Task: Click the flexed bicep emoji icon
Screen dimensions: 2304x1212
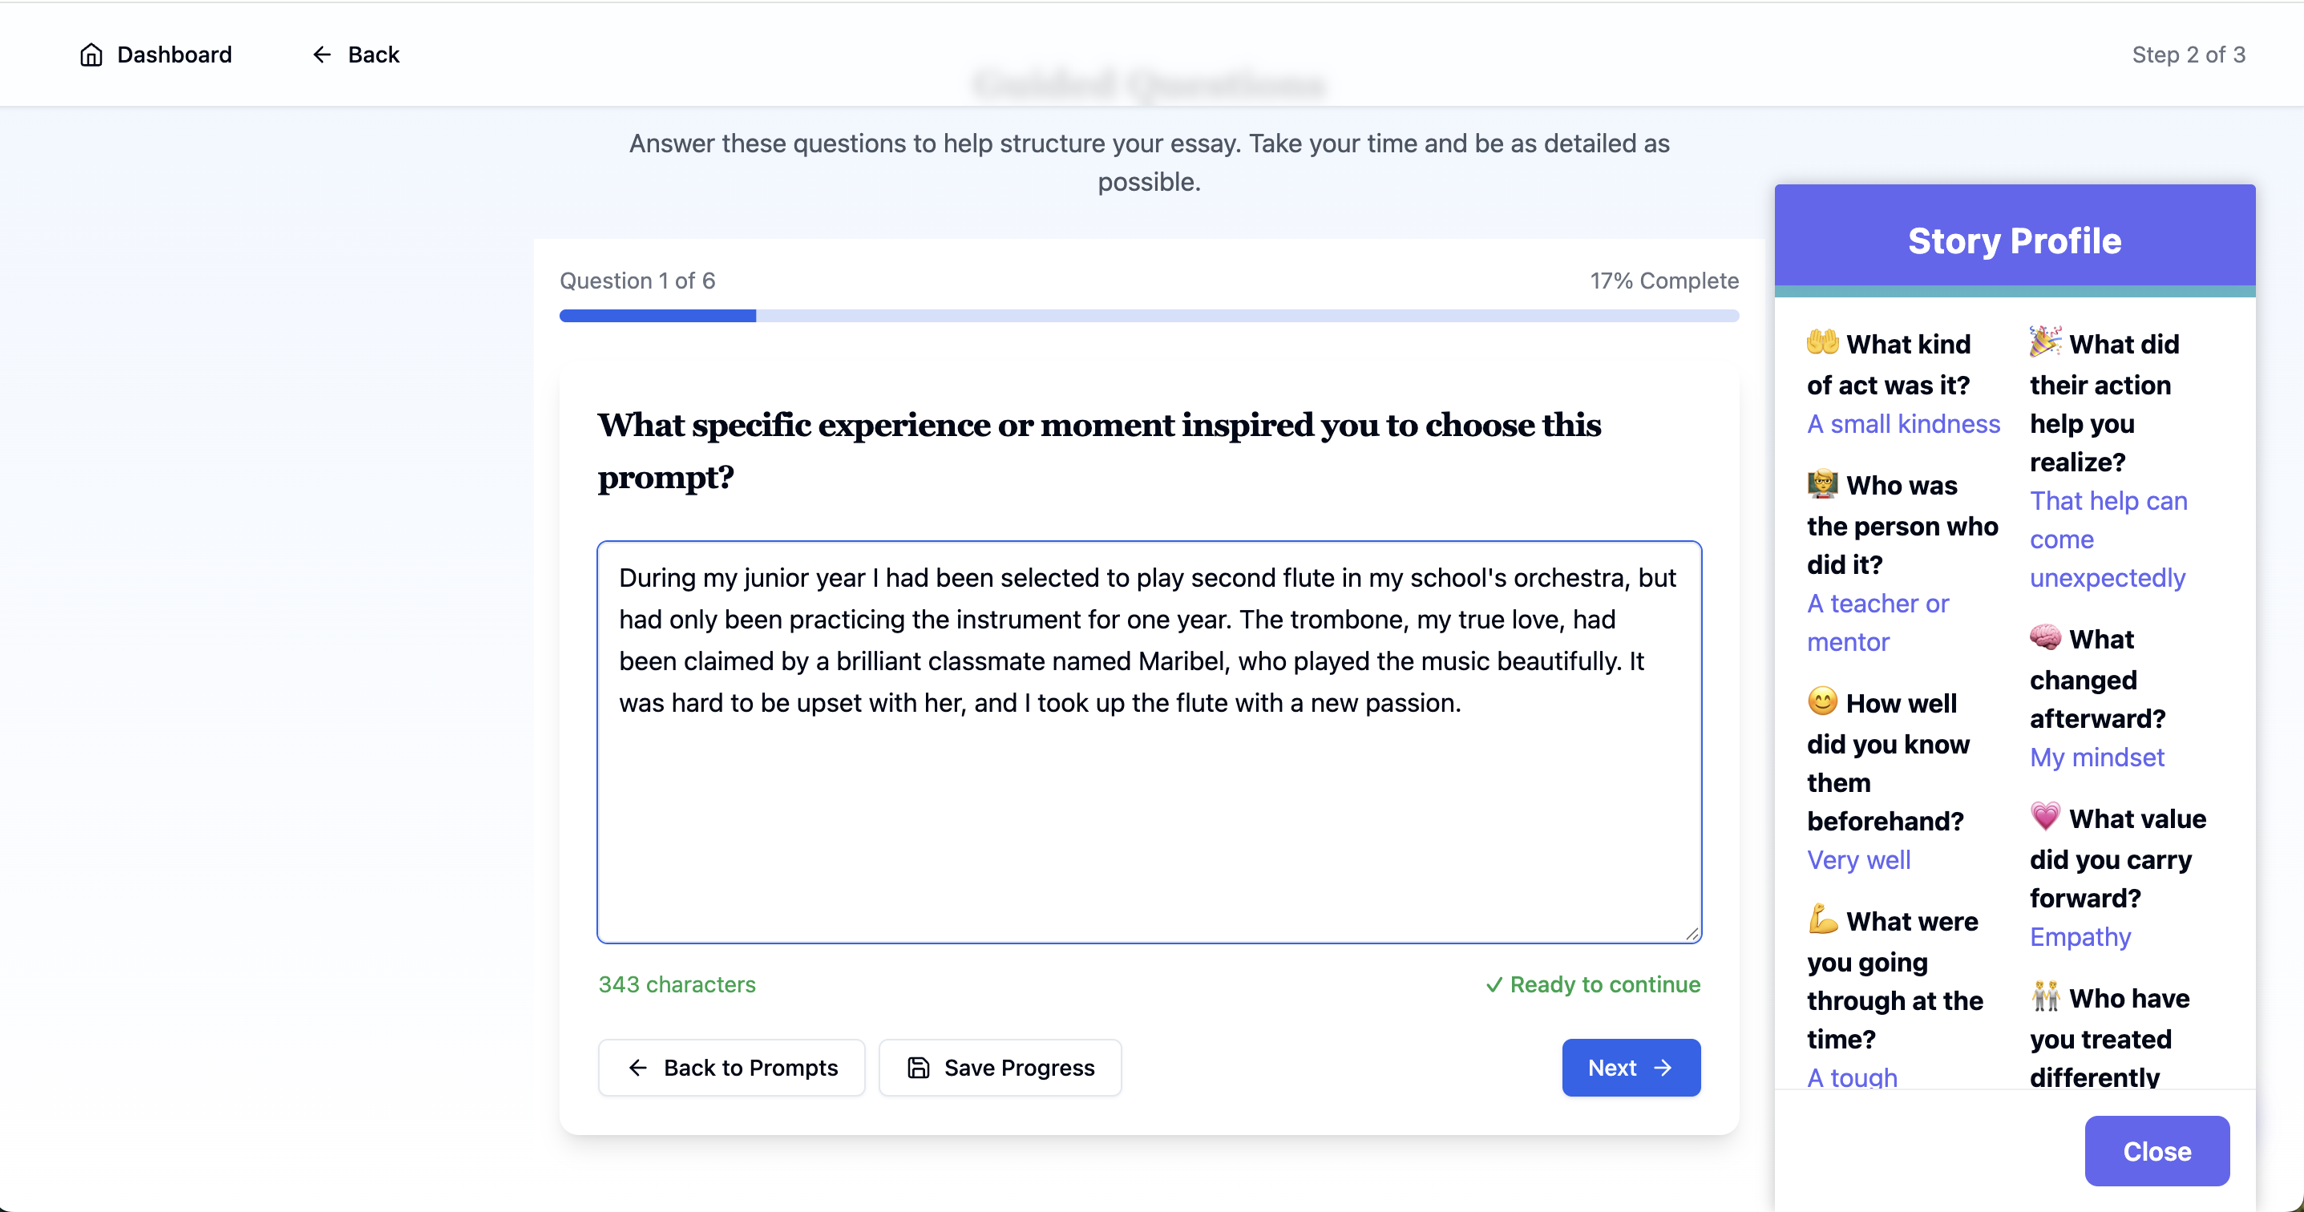Action: [1822, 919]
